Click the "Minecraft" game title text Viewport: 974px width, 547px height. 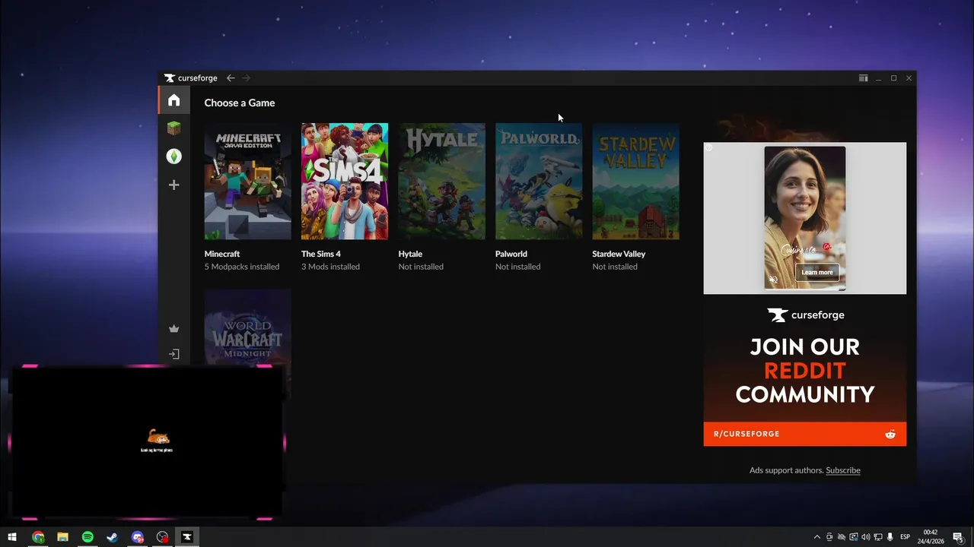tap(222, 254)
